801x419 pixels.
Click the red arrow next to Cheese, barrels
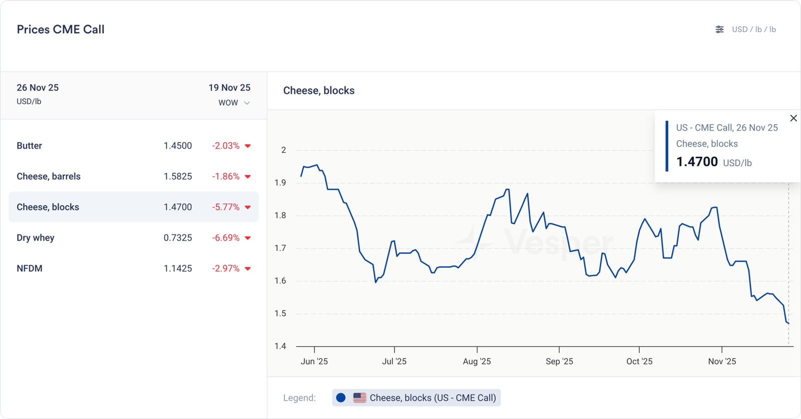pos(248,177)
